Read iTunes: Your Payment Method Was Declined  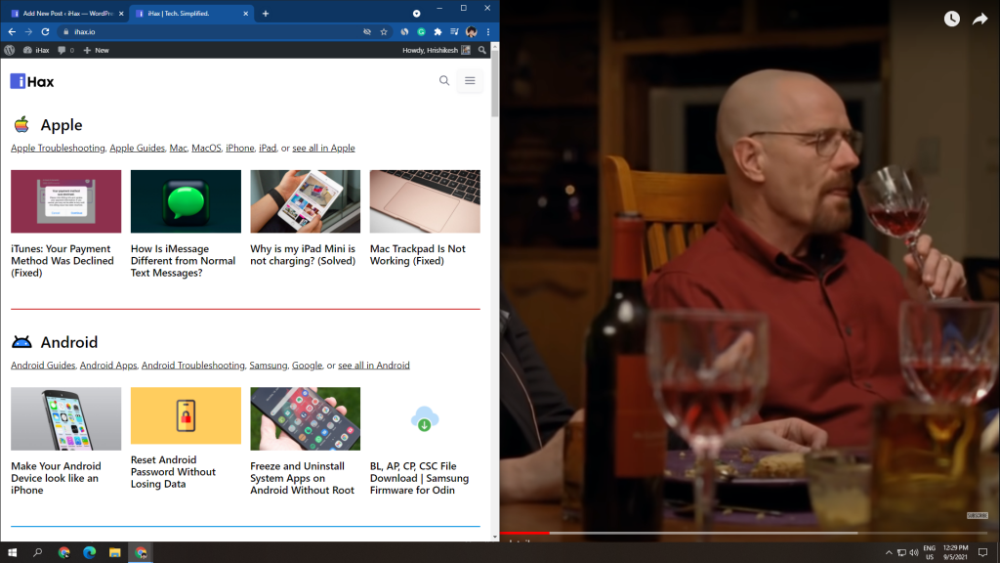(62, 260)
